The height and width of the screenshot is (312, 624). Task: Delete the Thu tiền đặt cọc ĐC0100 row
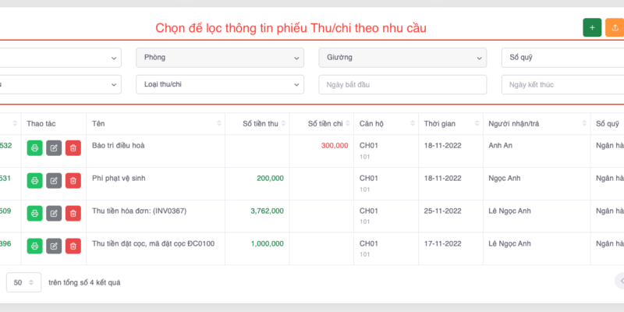click(73, 246)
